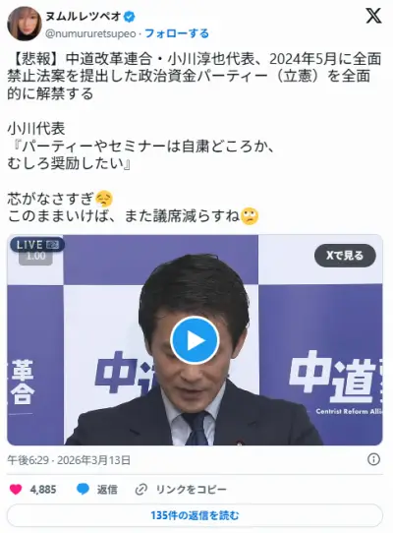Image resolution: width=393 pixels, height=533 pixels.
Task: Click リンクをコピー text
Action: click(192, 490)
